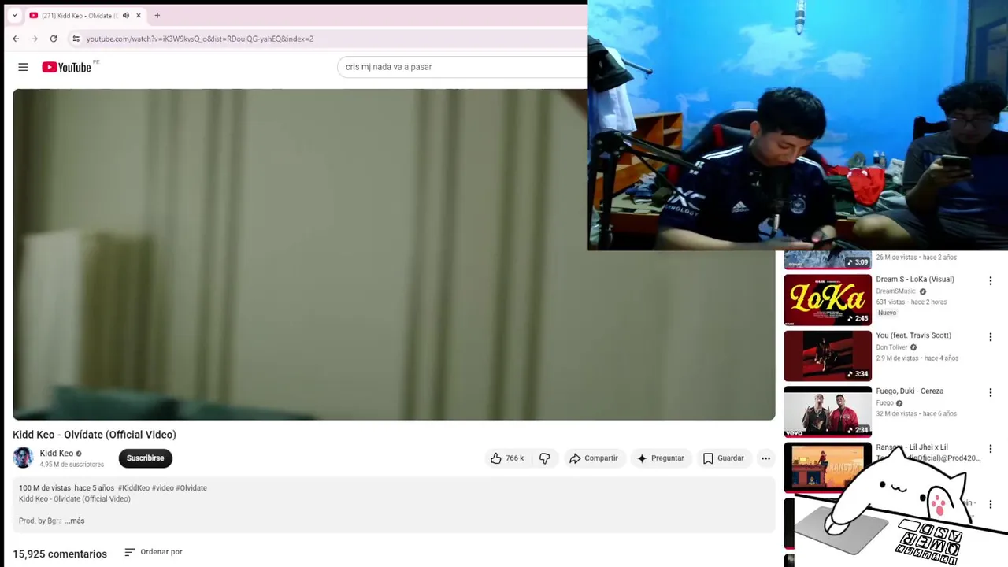Click the #video hashtag
Screen dimensions: 1008x567
(162, 488)
